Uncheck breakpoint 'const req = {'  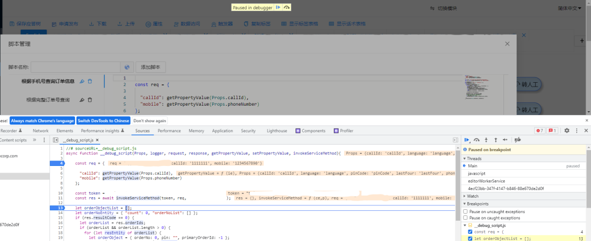(x=471, y=232)
